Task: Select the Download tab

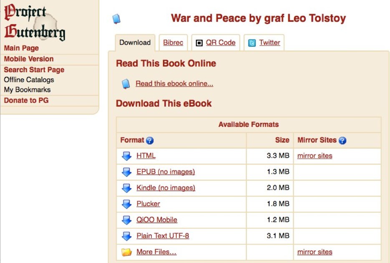Action: (135, 43)
